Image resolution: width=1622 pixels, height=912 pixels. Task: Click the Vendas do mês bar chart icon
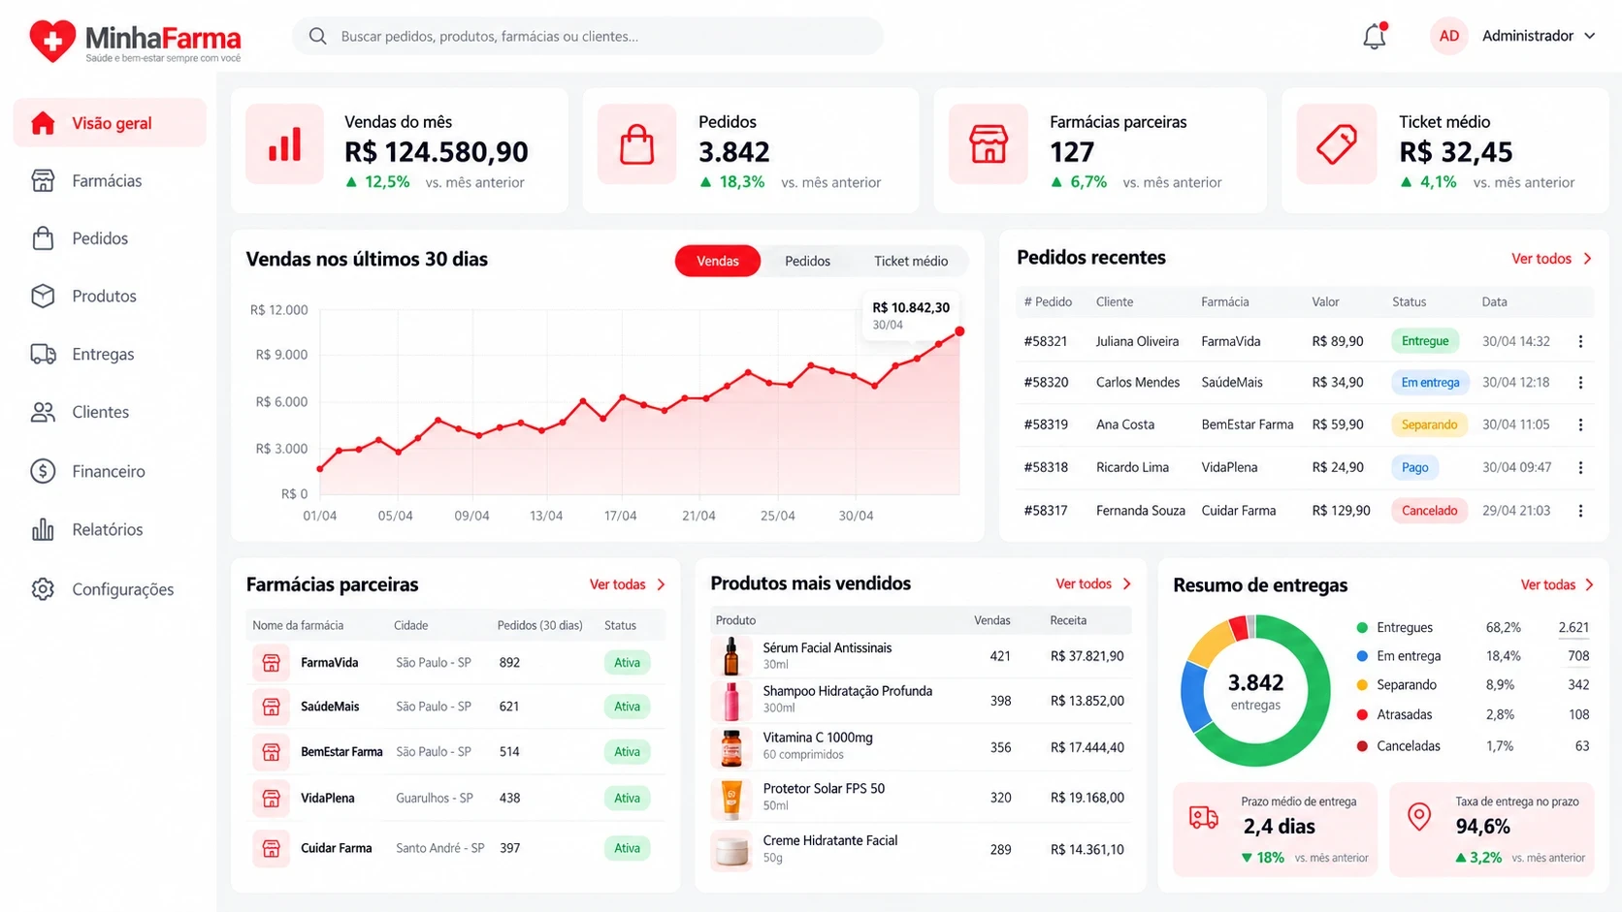pos(284,144)
